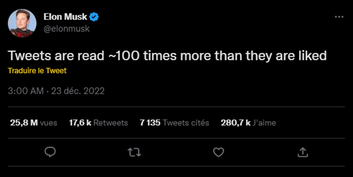Open the three-dot more options menu

[339, 17]
